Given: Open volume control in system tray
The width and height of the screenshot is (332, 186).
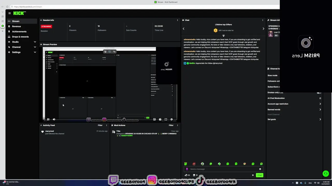Looking at the screenshot, I should (318, 183).
